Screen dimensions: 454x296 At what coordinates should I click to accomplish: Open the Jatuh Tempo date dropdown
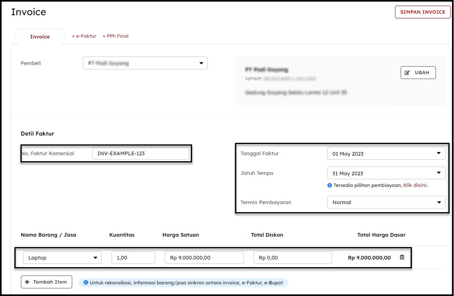[386, 173]
